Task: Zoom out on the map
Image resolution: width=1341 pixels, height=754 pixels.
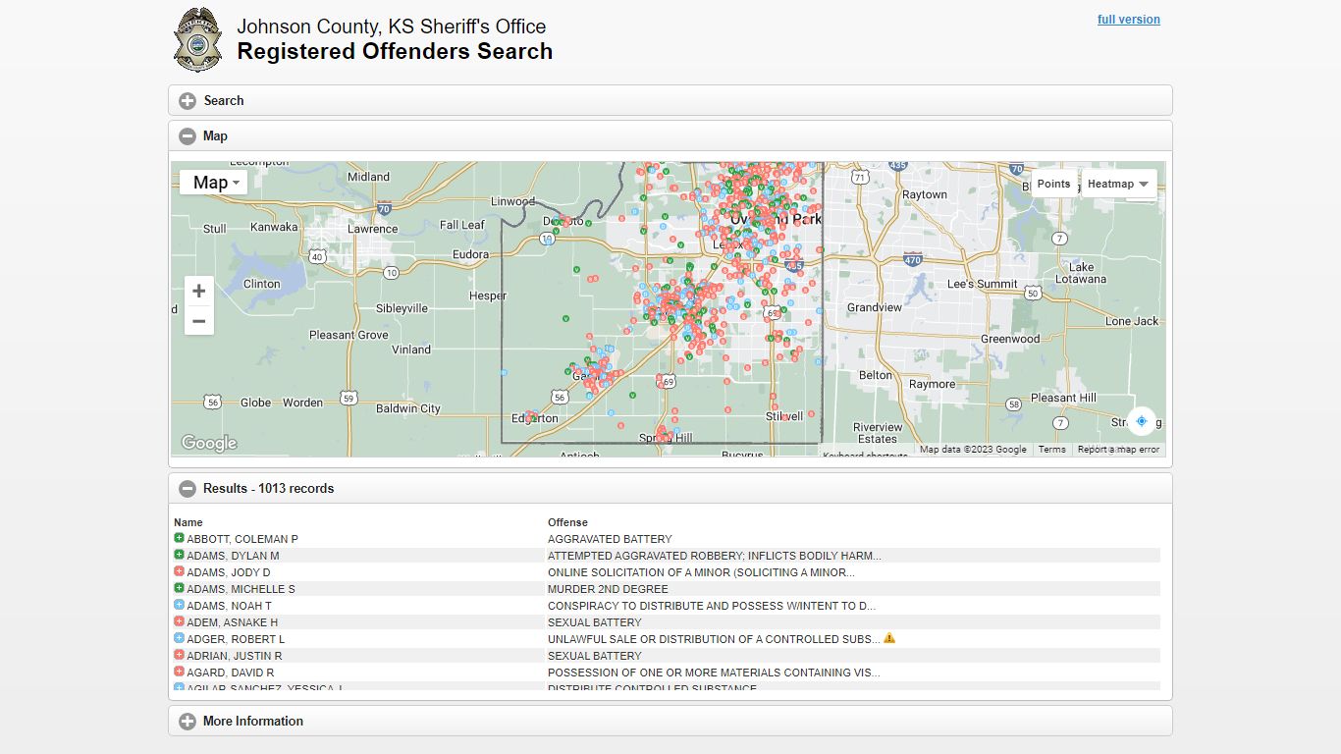Action: coord(199,321)
